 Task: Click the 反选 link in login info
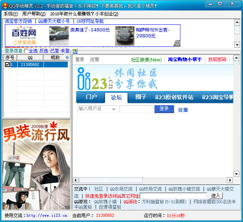(x=44, y=51)
